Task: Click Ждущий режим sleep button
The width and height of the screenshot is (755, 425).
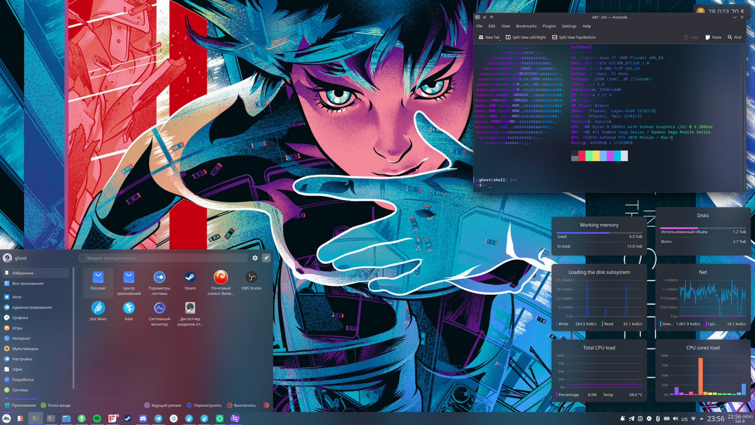Action: (x=163, y=405)
